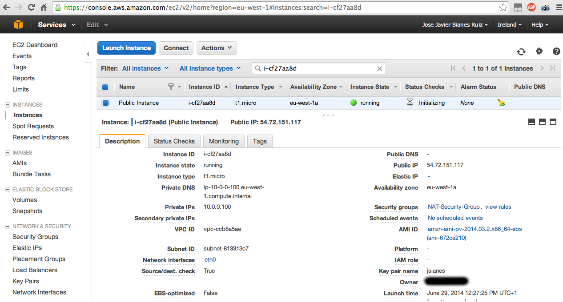The image size is (563, 302).
Task: Minimize the instance details pane icon
Action: click(x=531, y=122)
